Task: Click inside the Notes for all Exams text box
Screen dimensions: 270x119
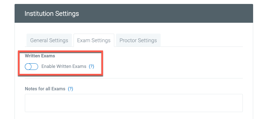Action: click(x=134, y=103)
